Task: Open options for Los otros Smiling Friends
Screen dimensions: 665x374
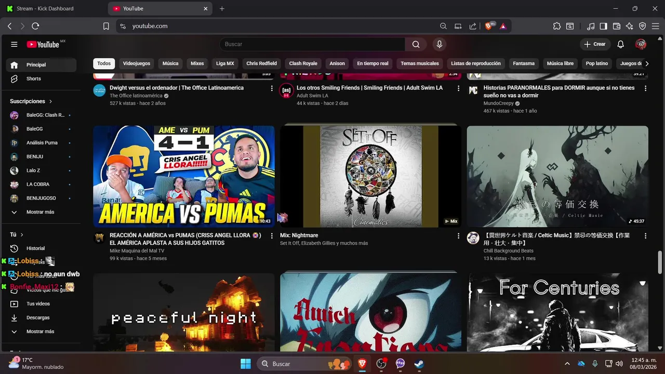Action: [458, 88]
